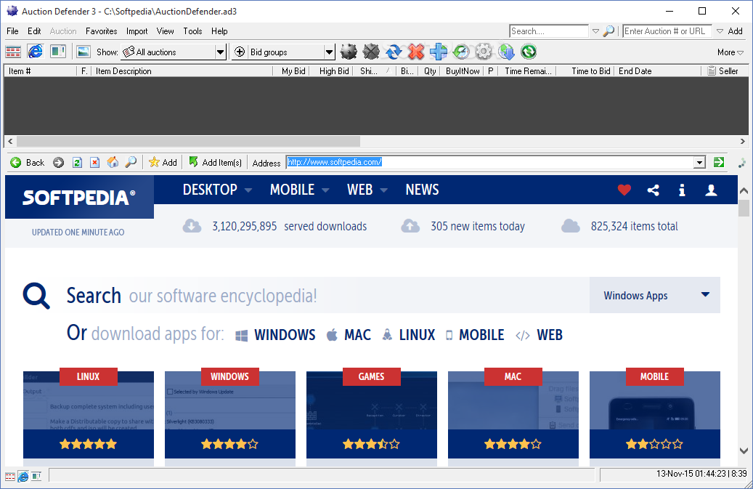Click the blue refresh arrows icon
This screenshot has height=489, width=753.
[394, 52]
